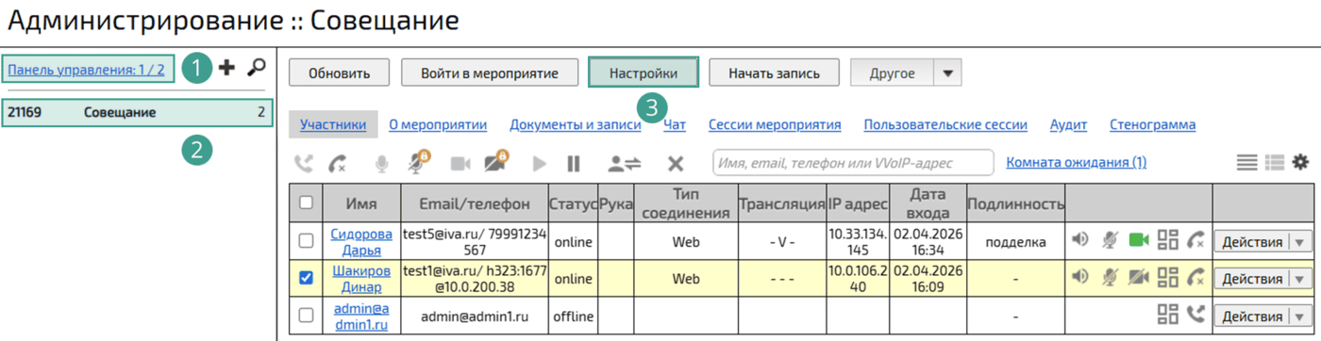Switch to the Чат tab

(x=675, y=124)
